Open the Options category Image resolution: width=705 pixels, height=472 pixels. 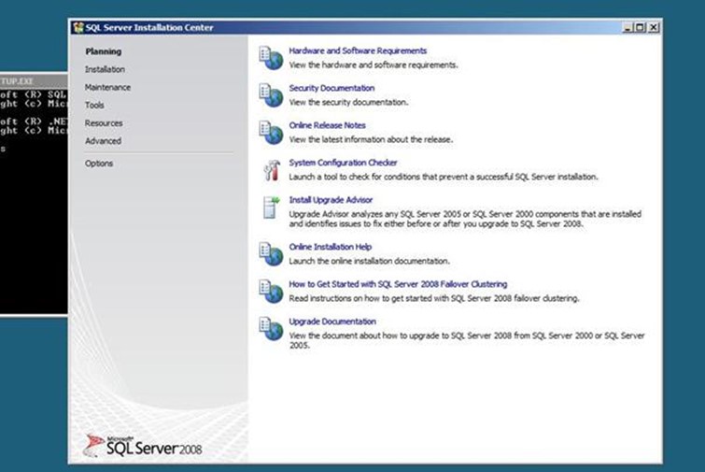[99, 164]
